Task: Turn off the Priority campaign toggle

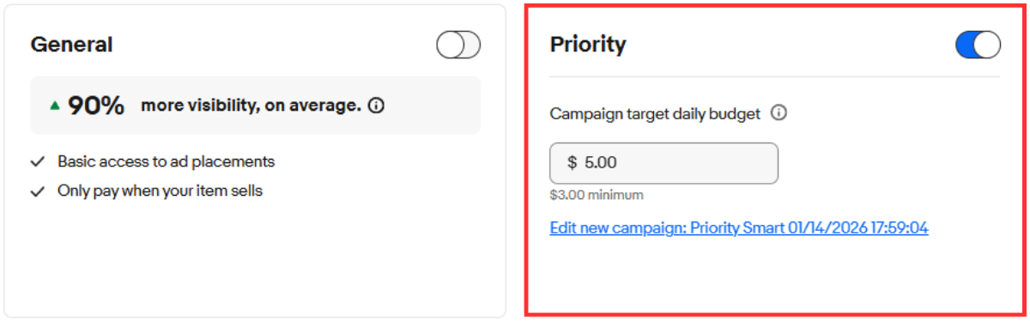Action: 978,45
